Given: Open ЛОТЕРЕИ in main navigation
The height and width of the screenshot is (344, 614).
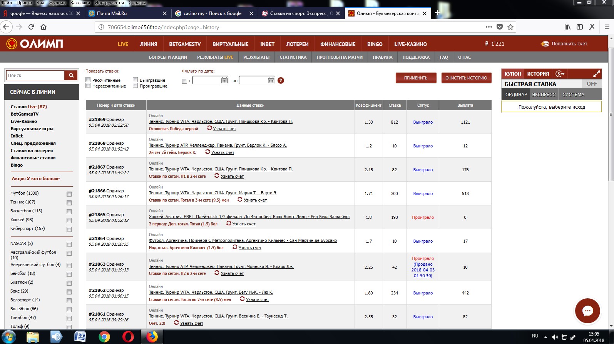Looking at the screenshot, I should pos(298,44).
